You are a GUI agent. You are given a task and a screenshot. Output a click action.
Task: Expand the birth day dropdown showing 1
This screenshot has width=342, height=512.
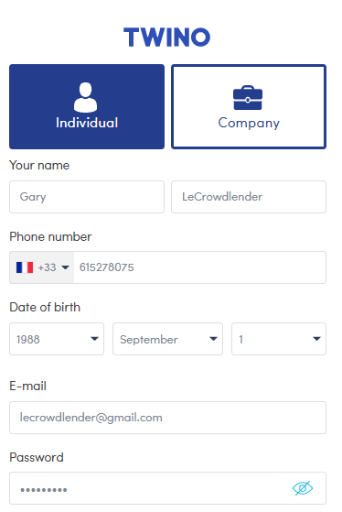tap(279, 339)
